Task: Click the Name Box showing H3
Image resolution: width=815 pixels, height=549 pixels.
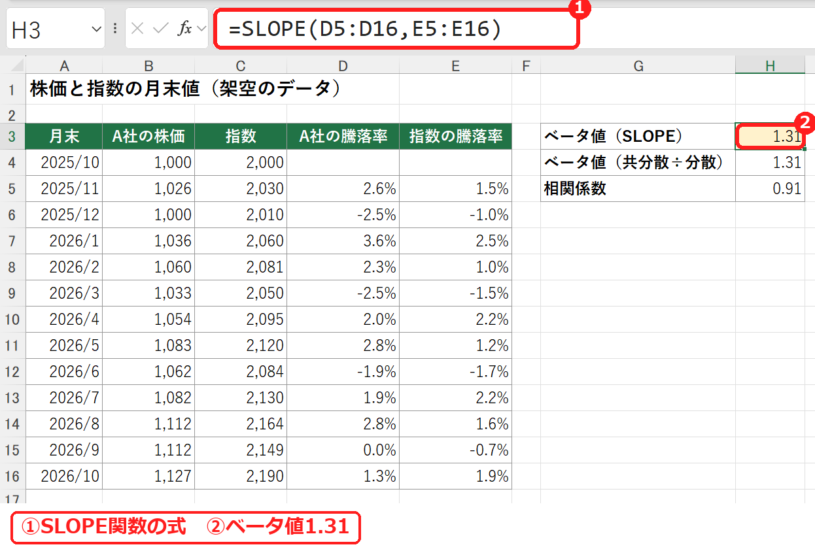Action: point(55,29)
